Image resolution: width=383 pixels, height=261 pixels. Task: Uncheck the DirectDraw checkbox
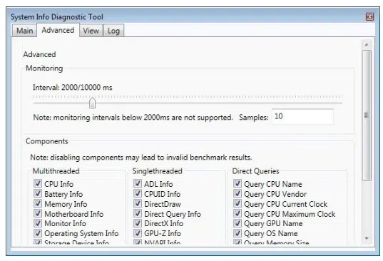(x=138, y=203)
